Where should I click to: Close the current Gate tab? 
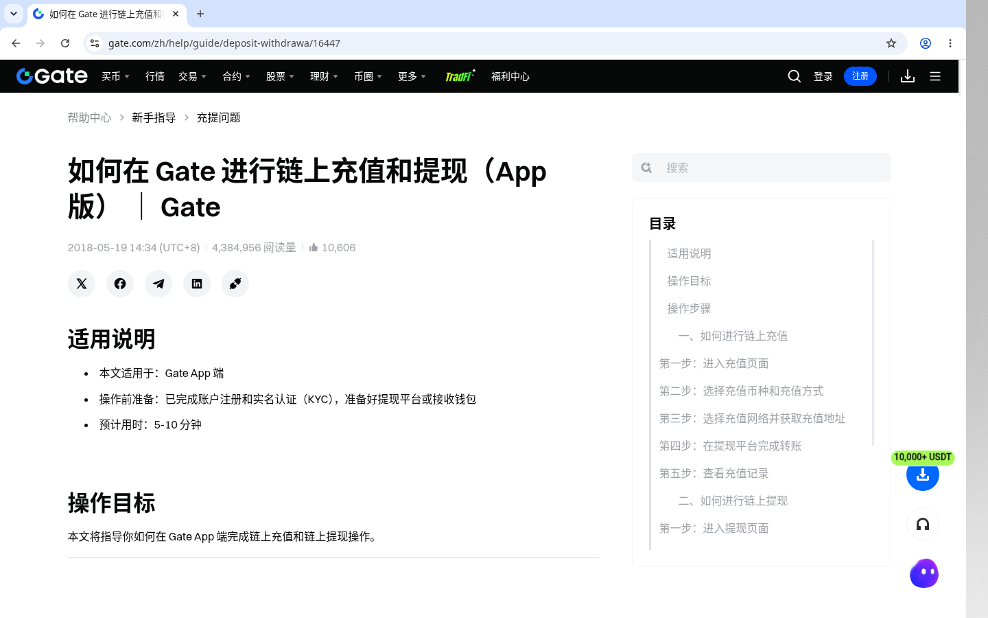[176, 14]
